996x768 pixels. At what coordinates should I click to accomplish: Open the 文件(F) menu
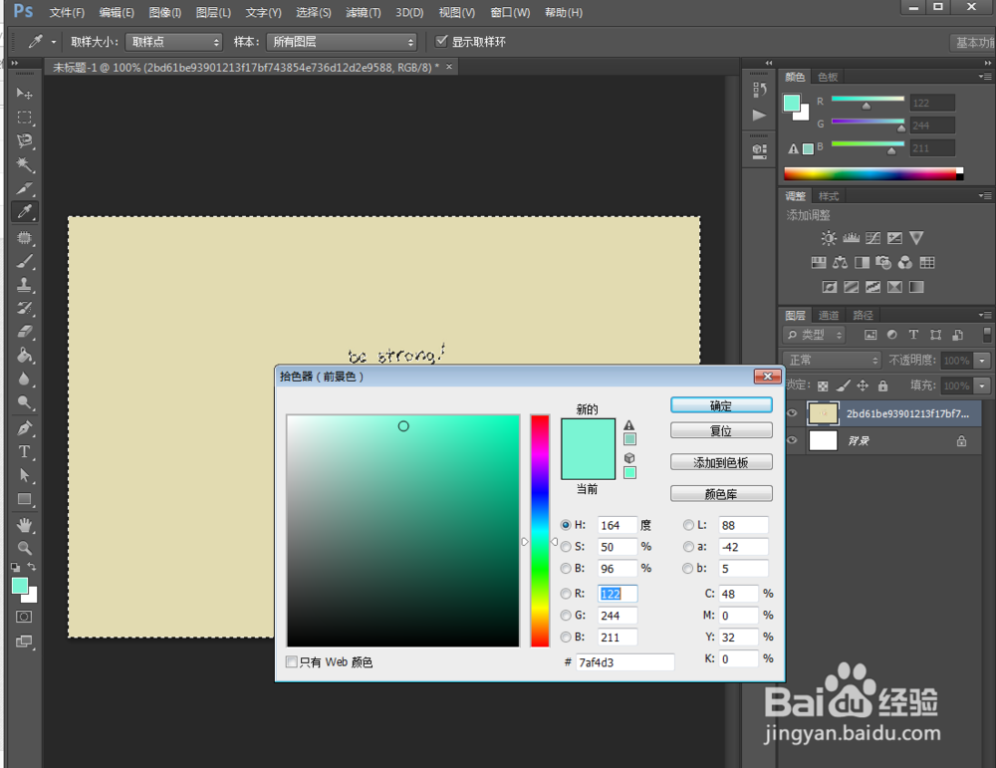coord(67,13)
